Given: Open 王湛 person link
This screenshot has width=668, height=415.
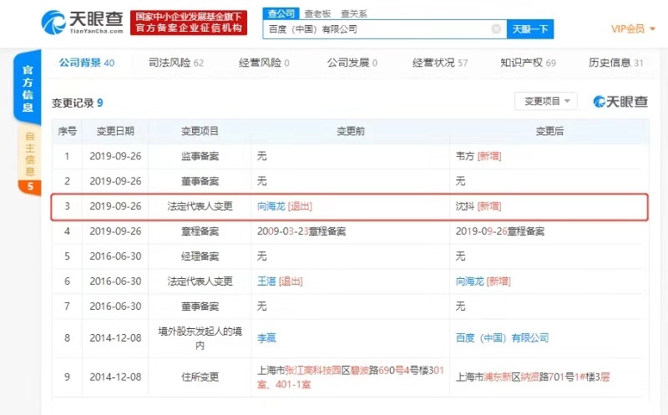Looking at the screenshot, I should 266,281.
